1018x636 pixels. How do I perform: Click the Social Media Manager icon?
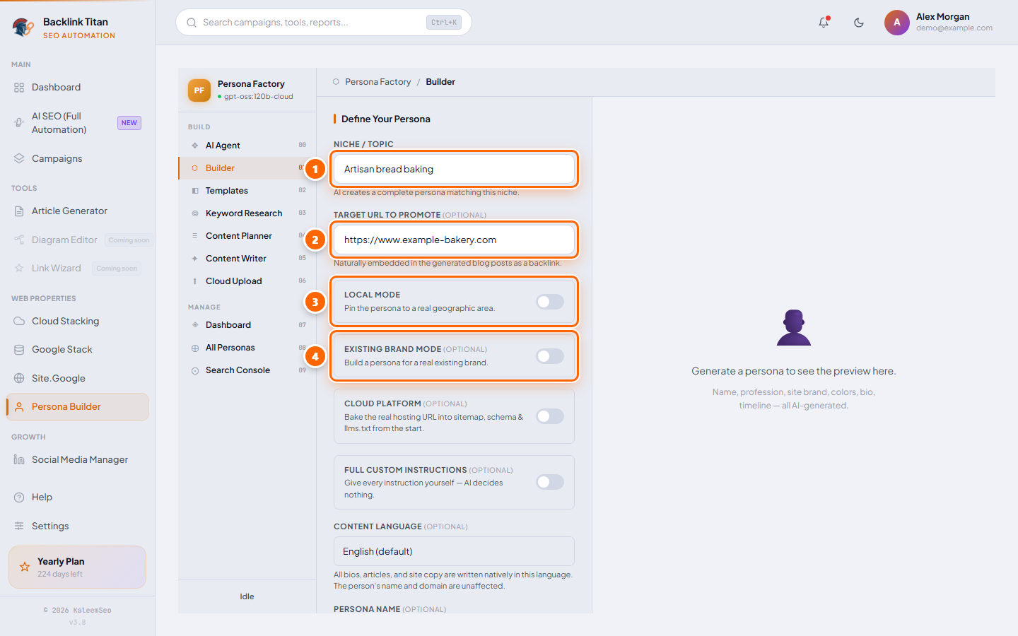pos(19,459)
